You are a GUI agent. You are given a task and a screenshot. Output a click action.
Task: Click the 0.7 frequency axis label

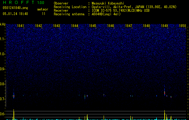[x=2, y=99]
